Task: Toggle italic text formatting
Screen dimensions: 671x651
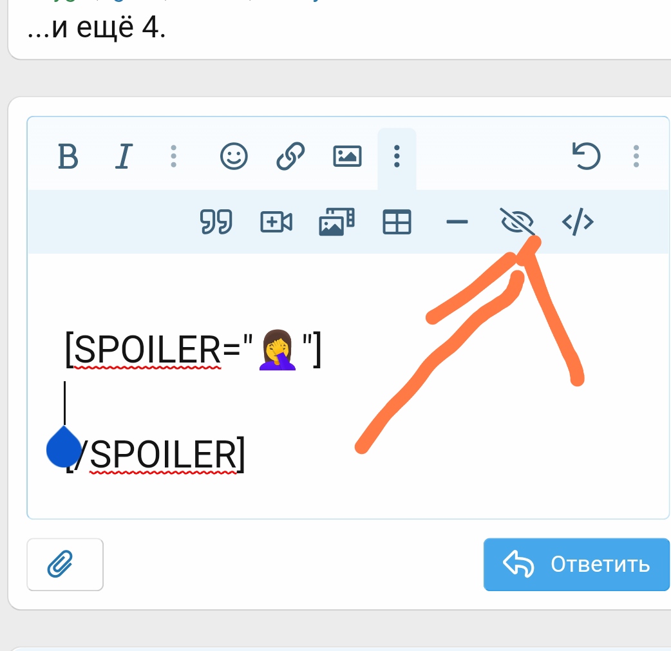Action: click(x=123, y=156)
